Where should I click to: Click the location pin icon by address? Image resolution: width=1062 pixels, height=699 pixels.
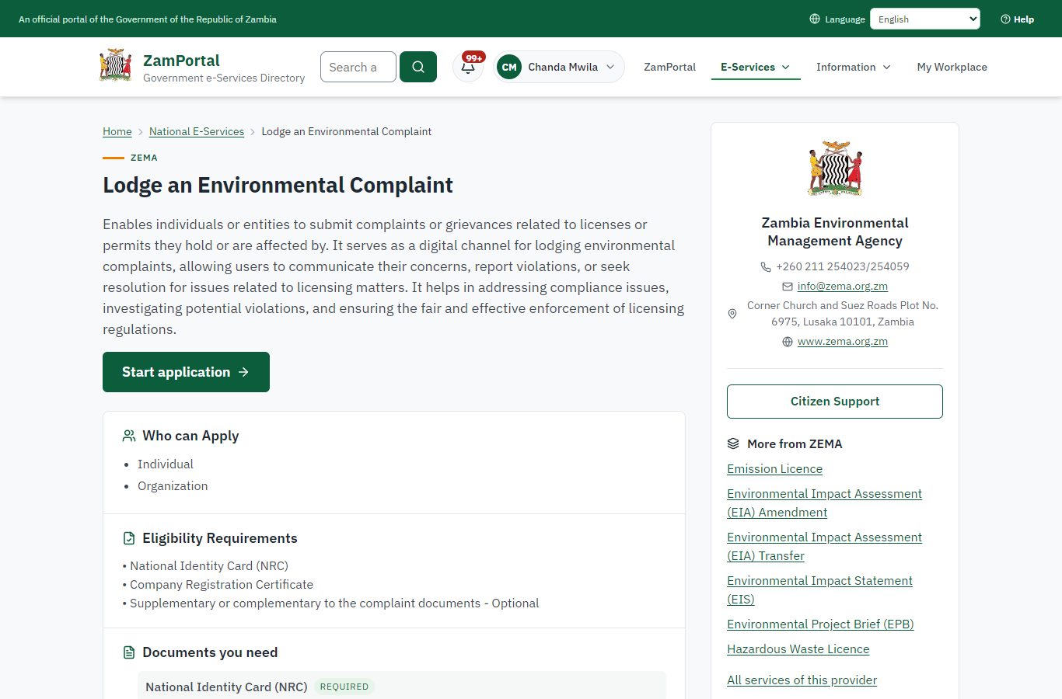(x=732, y=314)
